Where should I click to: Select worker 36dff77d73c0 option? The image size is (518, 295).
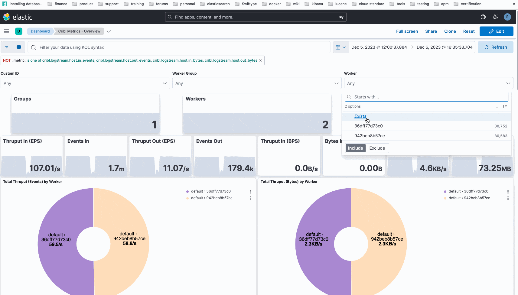pyautogui.click(x=369, y=126)
